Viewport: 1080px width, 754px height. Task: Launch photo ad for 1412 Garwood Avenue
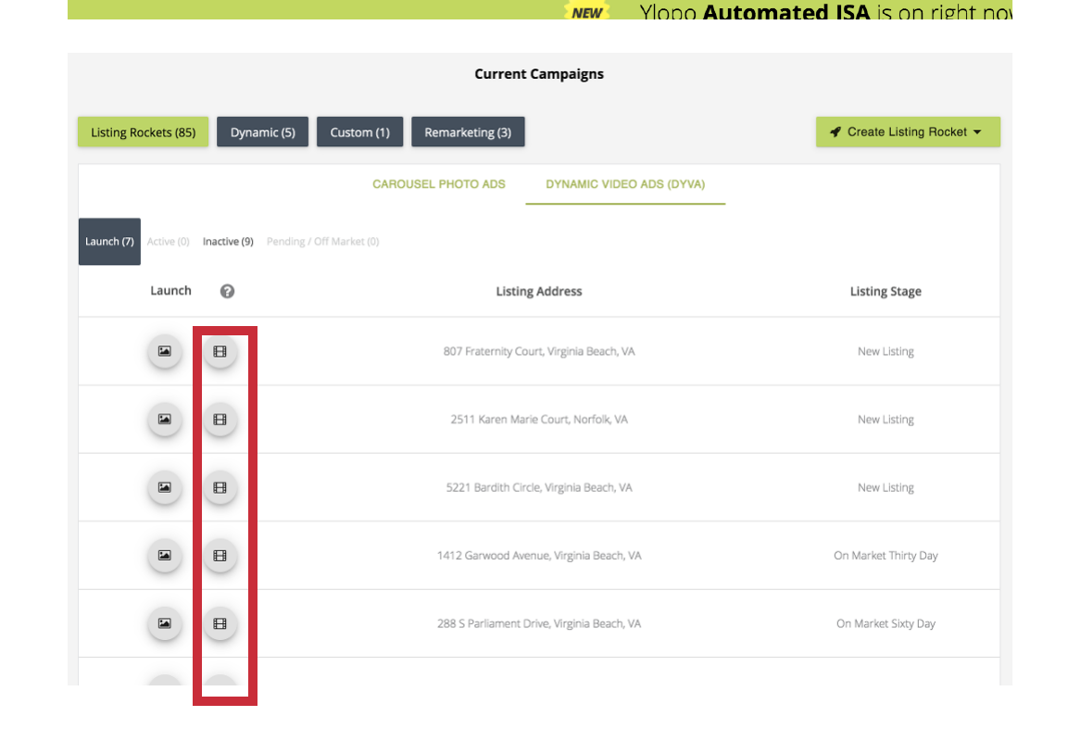click(164, 556)
